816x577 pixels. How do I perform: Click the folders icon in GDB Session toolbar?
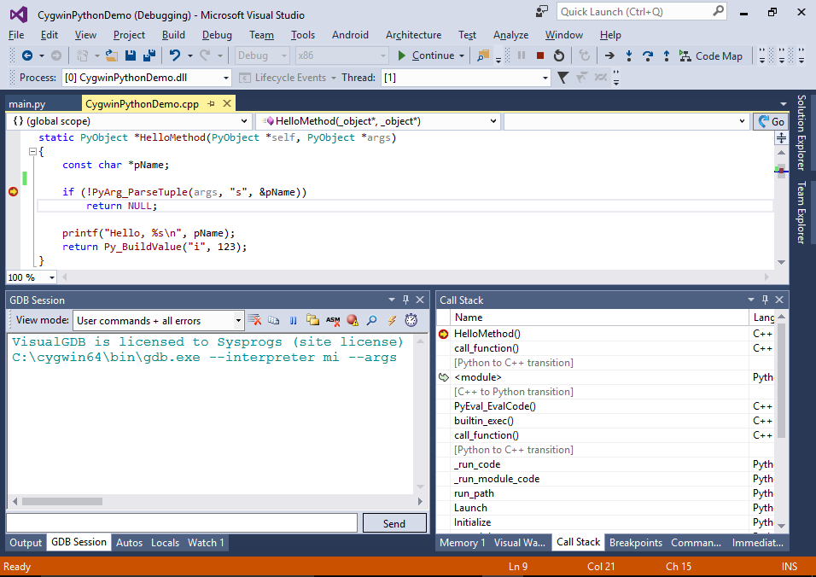click(312, 320)
